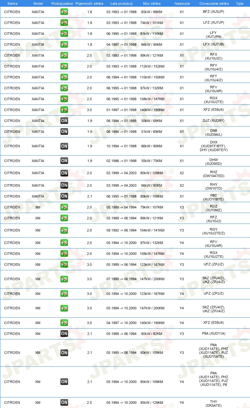250x408 pixels.
Task: Click the PB icon in the XM UFZ Y3 row
Action: [64, 265]
